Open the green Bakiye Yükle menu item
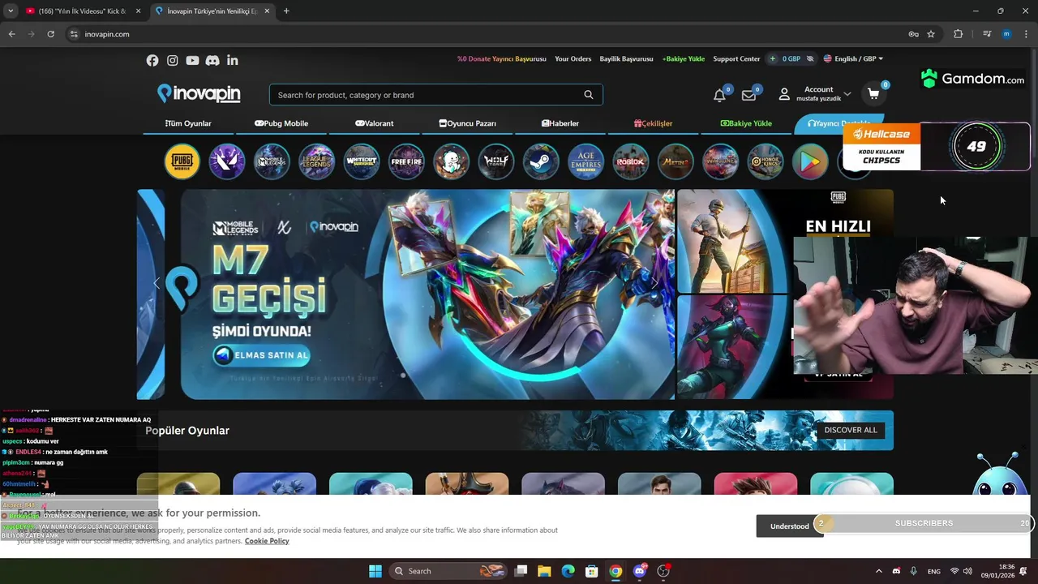 747,123
